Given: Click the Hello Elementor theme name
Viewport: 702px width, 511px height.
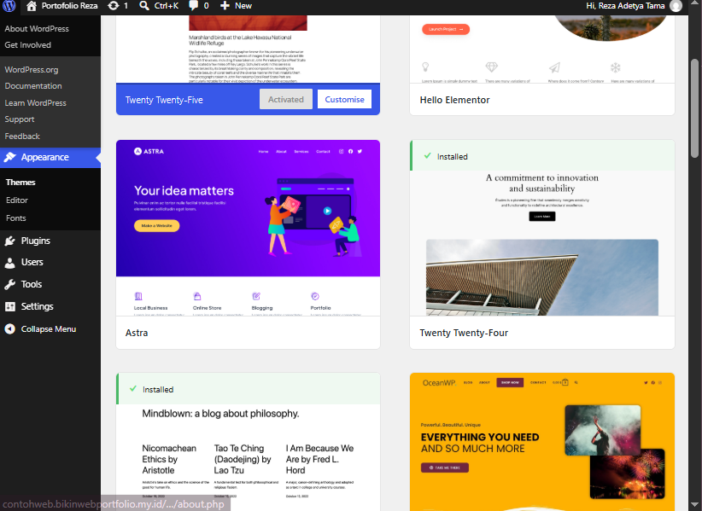Looking at the screenshot, I should click(x=455, y=100).
